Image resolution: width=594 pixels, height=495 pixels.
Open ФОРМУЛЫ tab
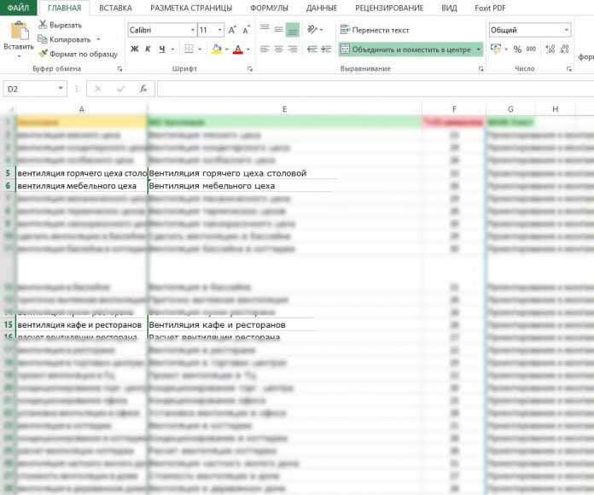point(269,8)
